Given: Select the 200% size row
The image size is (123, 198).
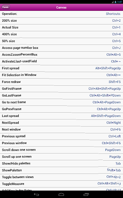Looking at the screenshot, I should point(61,21).
